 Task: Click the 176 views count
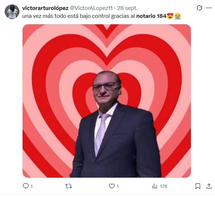163,186
